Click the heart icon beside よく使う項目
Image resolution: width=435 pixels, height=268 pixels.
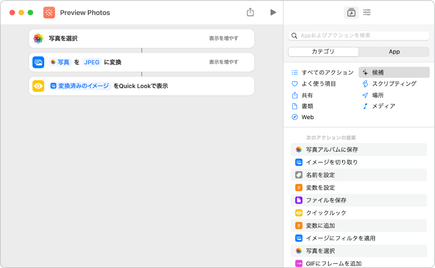(295, 84)
